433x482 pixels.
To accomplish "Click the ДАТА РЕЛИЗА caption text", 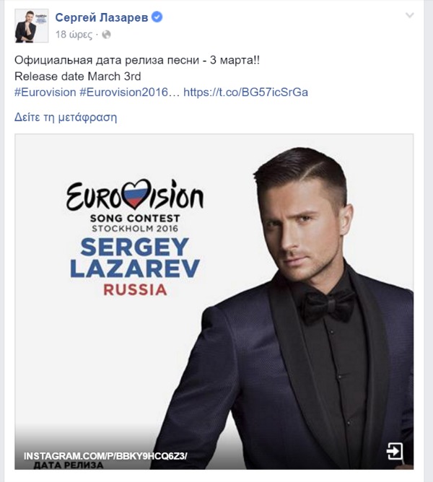I will (x=69, y=465).
